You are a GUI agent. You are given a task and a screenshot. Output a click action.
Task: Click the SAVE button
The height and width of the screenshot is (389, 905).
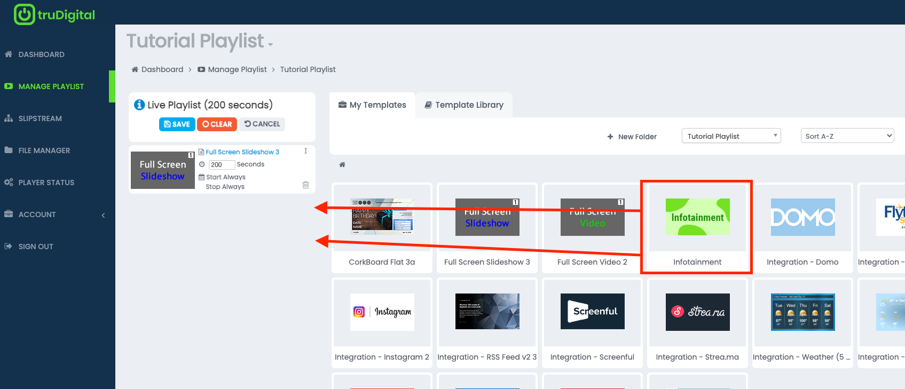(x=177, y=124)
